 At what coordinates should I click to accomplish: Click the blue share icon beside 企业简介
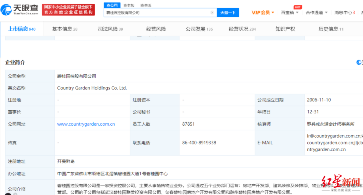pyautogui.click(x=359, y=62)
